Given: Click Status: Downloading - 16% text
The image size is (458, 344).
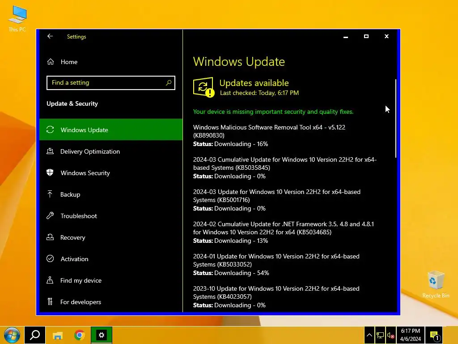Looking at the screenshot, I should point(230,144).
